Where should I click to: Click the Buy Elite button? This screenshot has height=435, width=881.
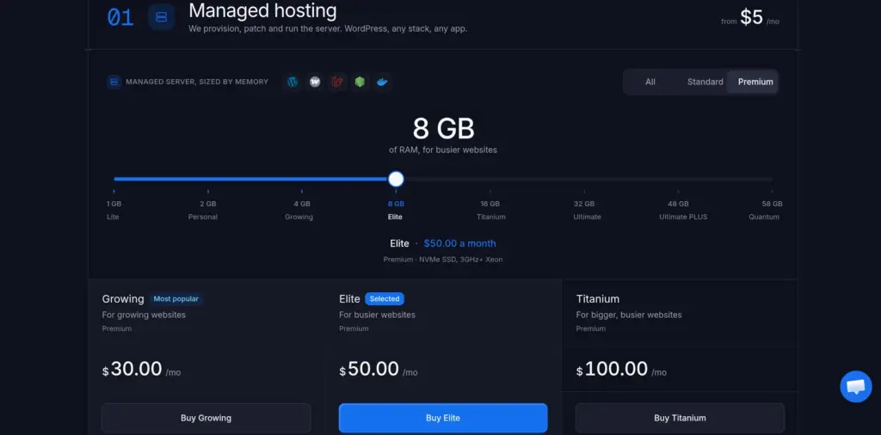443,418
